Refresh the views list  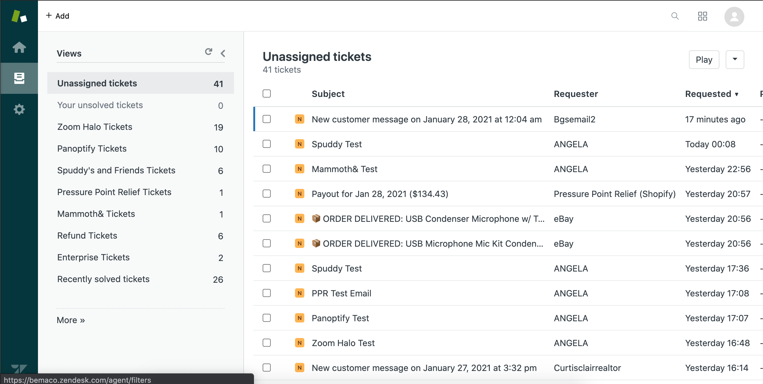tap(208, 52)
